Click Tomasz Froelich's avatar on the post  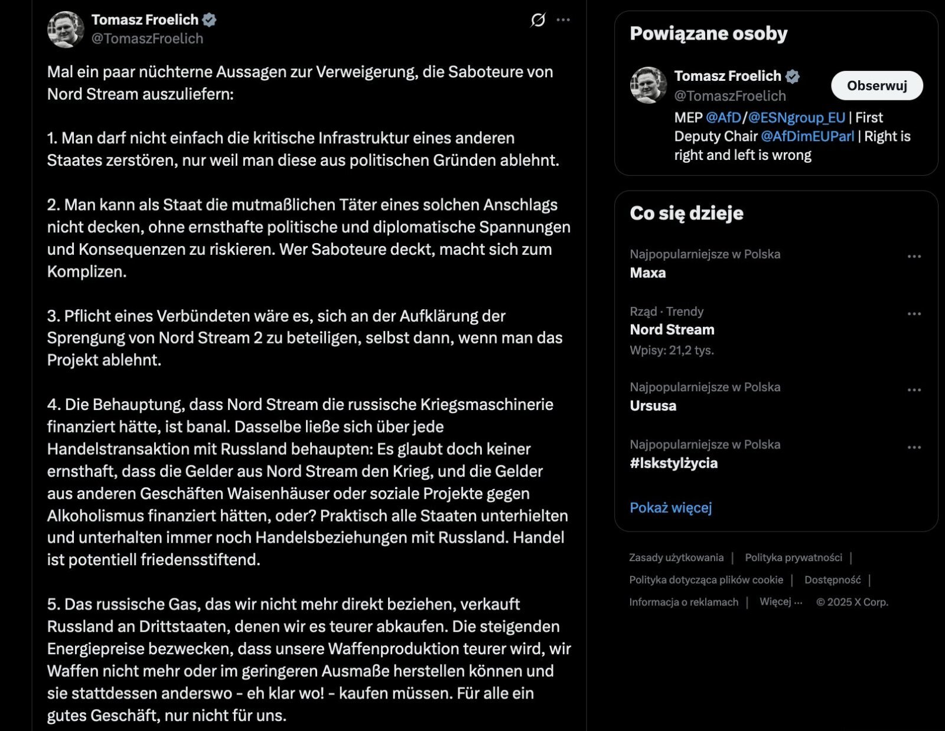[66, 29]
